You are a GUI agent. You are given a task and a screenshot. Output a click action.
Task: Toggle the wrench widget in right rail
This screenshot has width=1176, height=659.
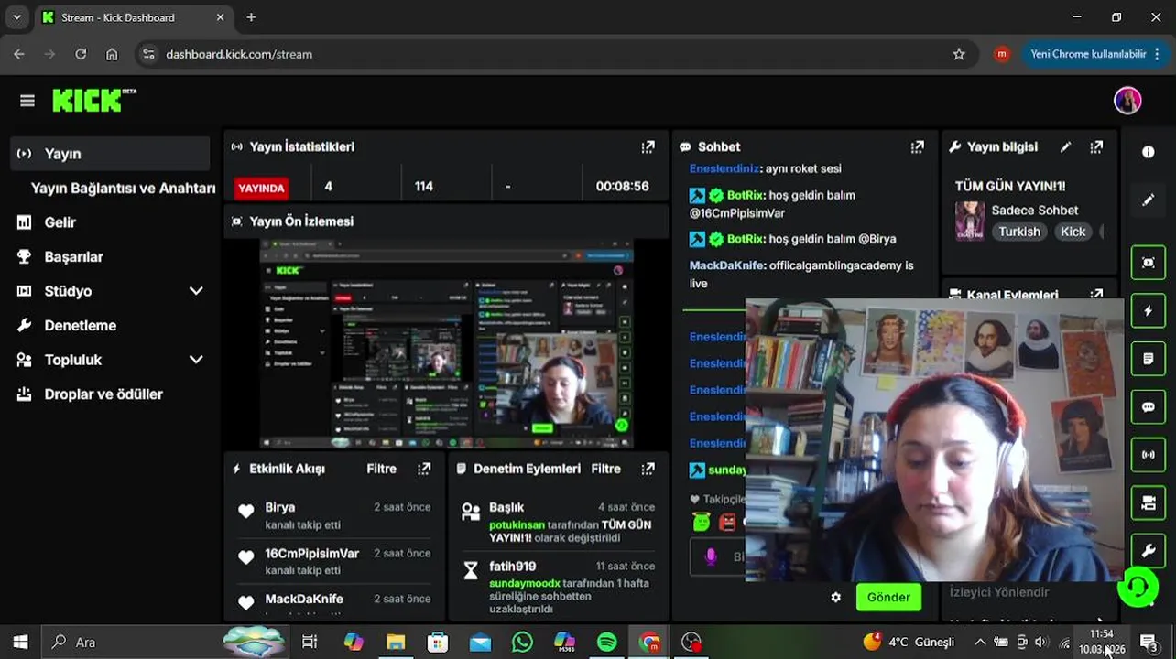click(x=1148, y=551)
